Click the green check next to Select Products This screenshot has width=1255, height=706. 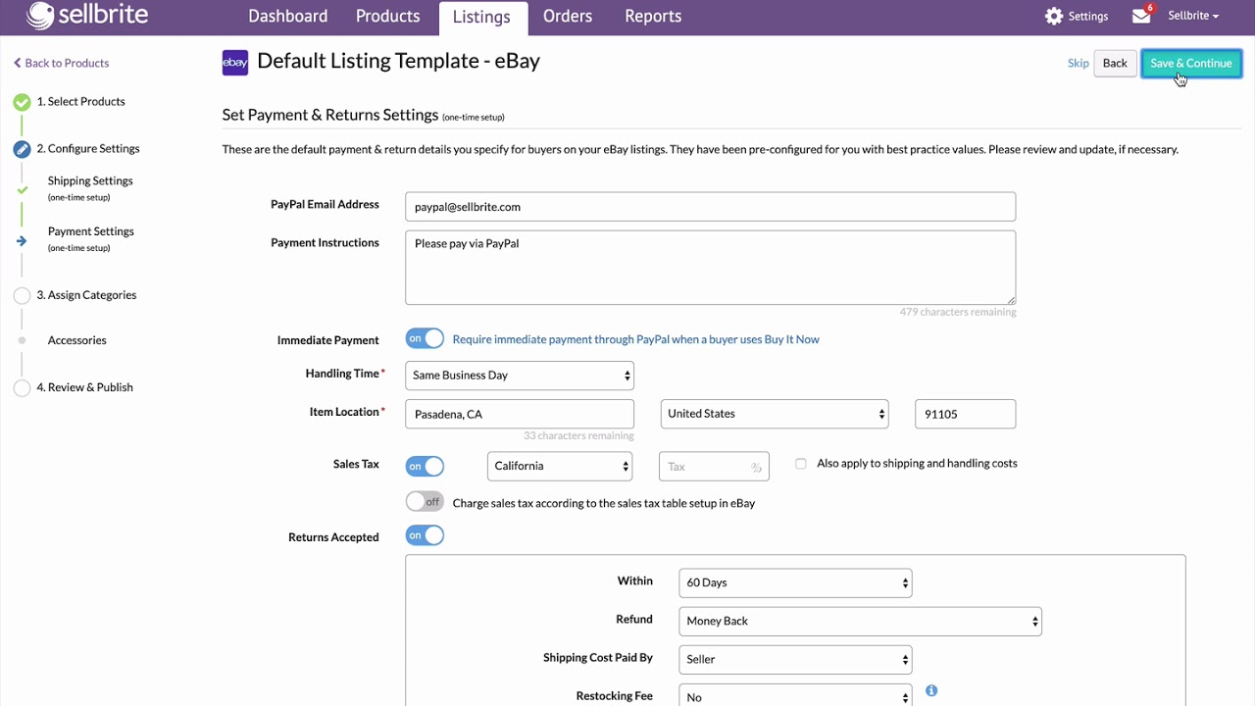pos(22,102)
